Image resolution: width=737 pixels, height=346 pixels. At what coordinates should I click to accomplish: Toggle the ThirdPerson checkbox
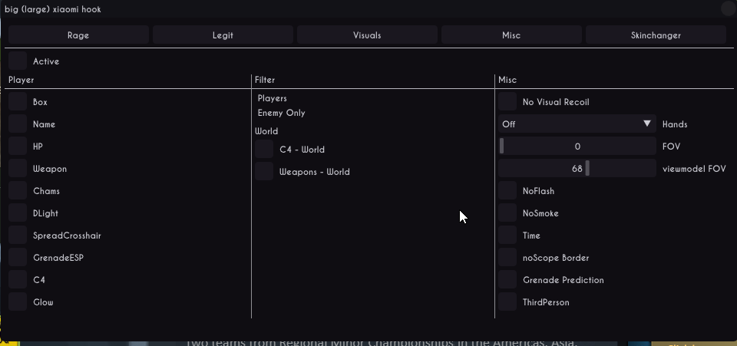[x=507, y=302]
